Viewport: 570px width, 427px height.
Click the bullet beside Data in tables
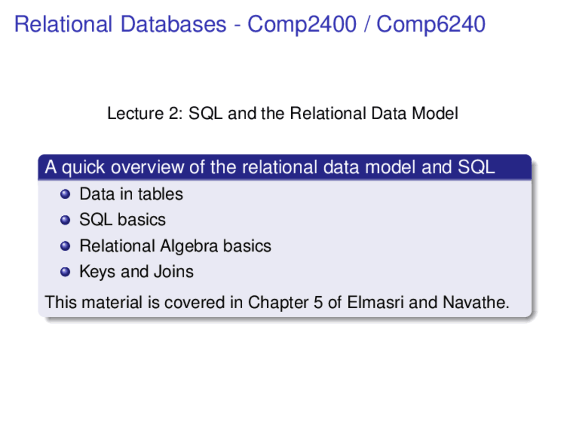65,194
